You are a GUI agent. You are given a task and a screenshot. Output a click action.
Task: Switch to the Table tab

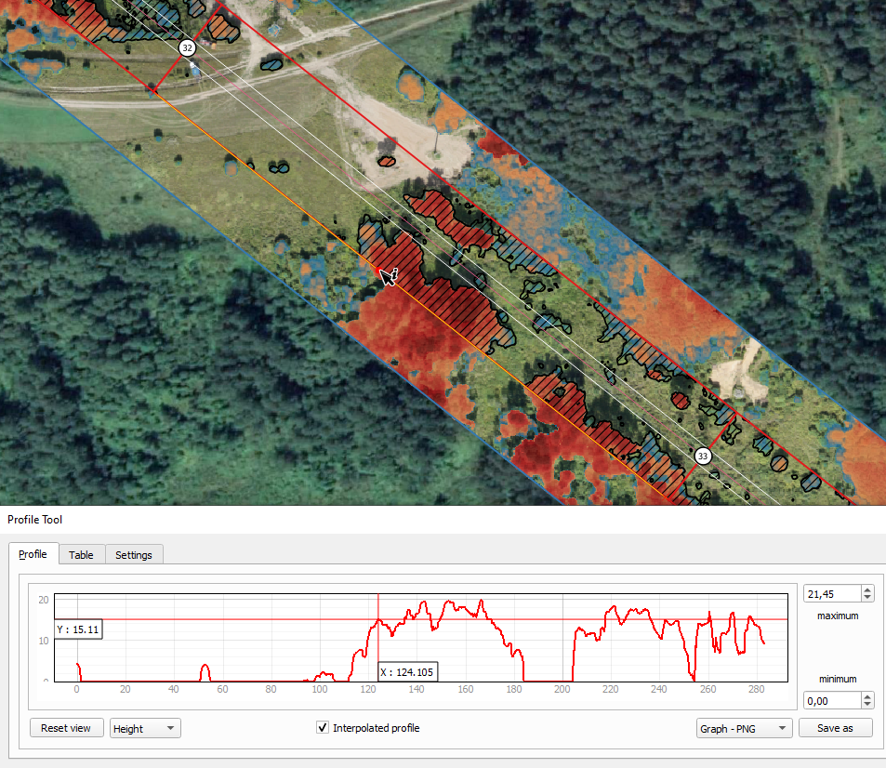pyautogui.click(x=82, y=555)
